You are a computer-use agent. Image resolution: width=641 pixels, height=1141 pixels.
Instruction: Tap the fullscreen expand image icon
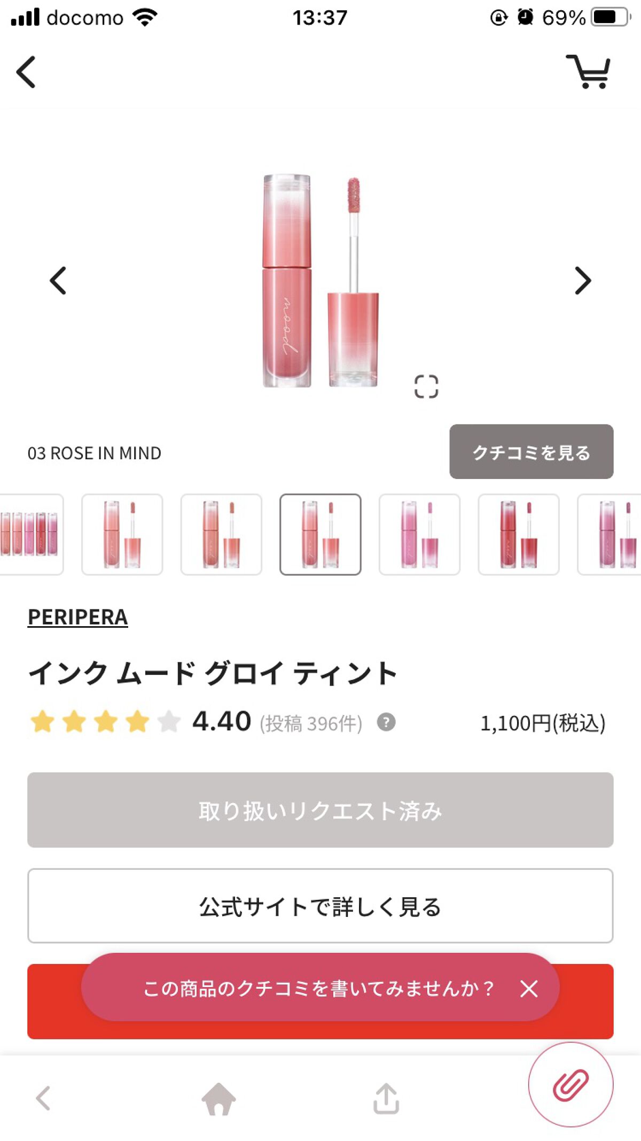coord(426,387)
